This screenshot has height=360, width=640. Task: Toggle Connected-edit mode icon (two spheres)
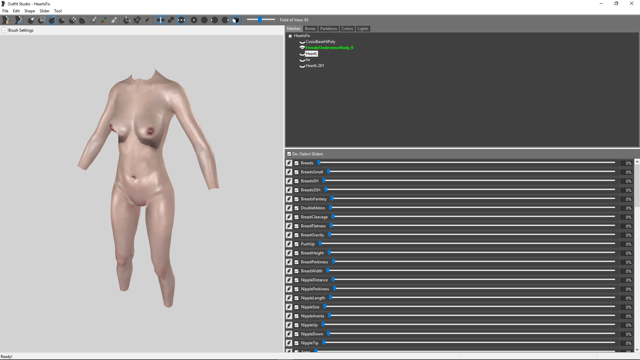click(x=171, y=20)
